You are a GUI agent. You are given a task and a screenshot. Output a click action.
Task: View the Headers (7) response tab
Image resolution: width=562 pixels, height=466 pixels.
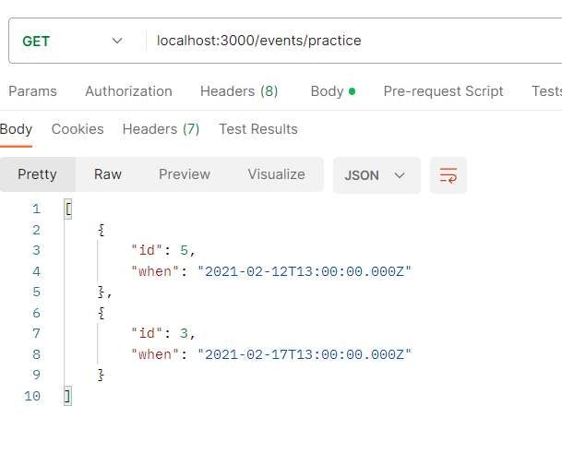pyautogui.click(x=161, y=129)
